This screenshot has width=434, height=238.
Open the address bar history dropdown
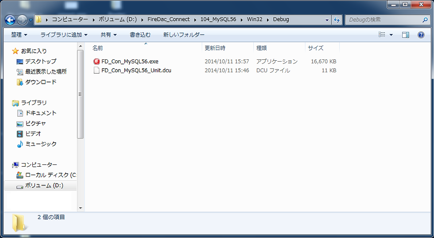pos(327,20)
